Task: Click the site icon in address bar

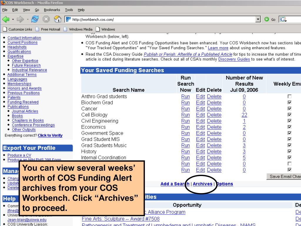Action: point(68,19)
